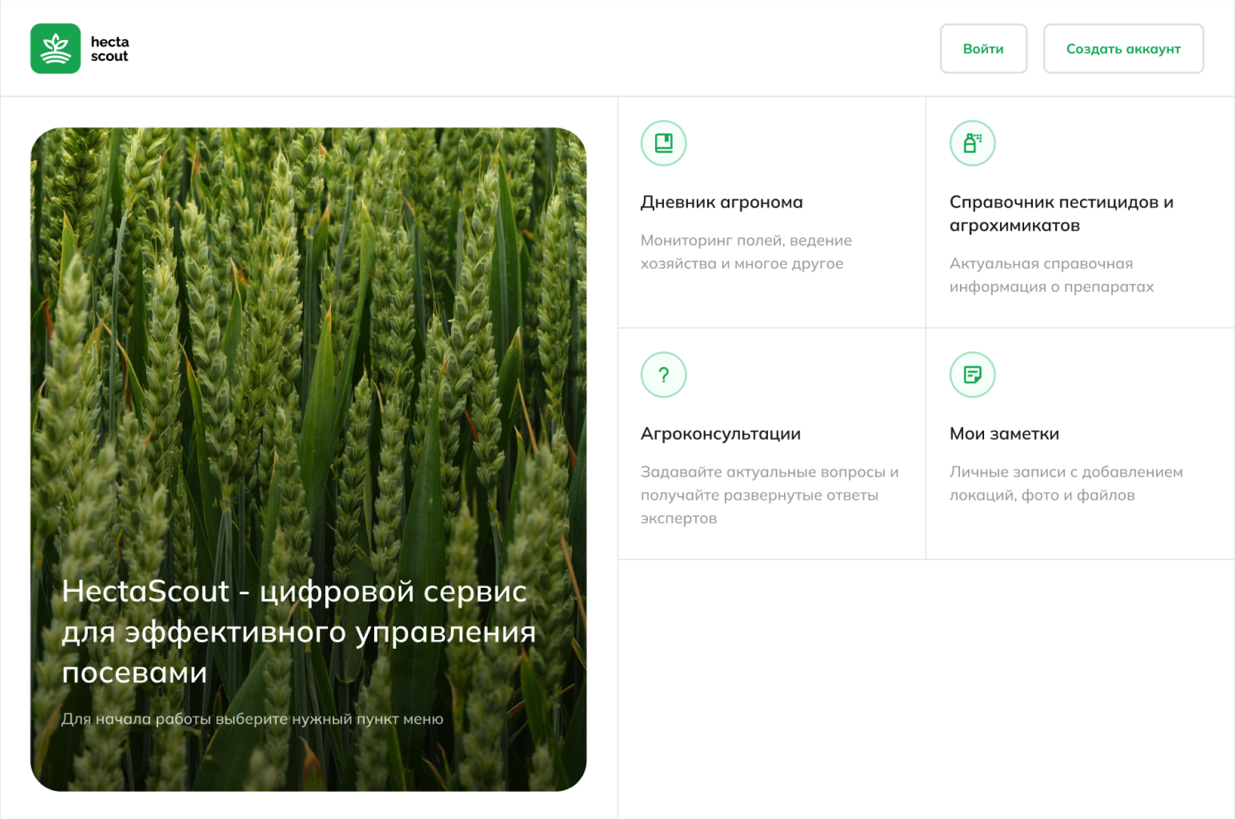1235x819 pixels.
Task: Click the Войти login button
Action: (x=983, y=49)
